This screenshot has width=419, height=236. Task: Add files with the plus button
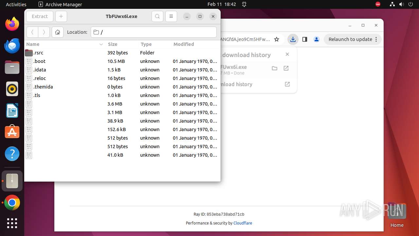(x=61, y=16)
